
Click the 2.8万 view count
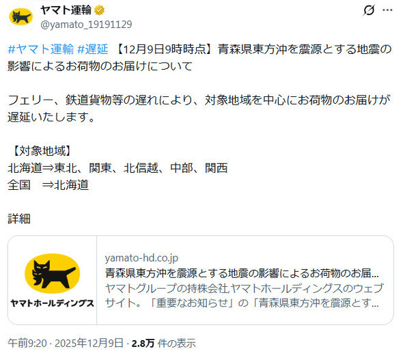143,344
